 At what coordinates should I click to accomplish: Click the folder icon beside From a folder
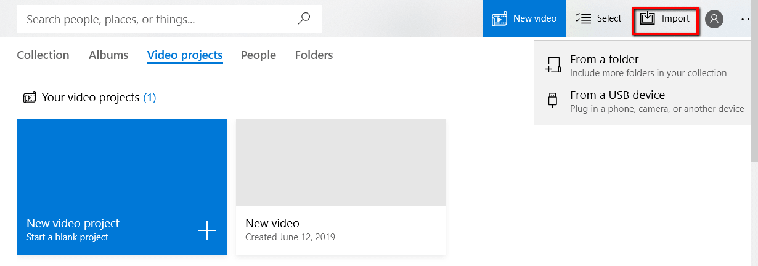pos(553,66)
